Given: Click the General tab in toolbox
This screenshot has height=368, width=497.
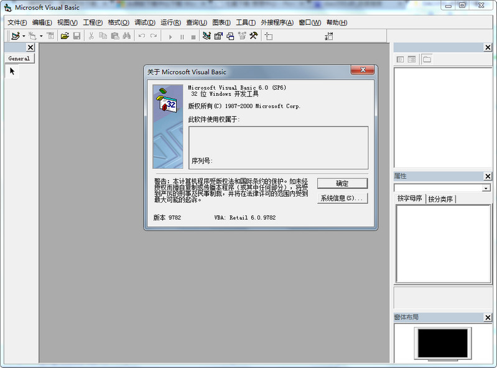Looking at the screenshot, I should coord(19,58).
